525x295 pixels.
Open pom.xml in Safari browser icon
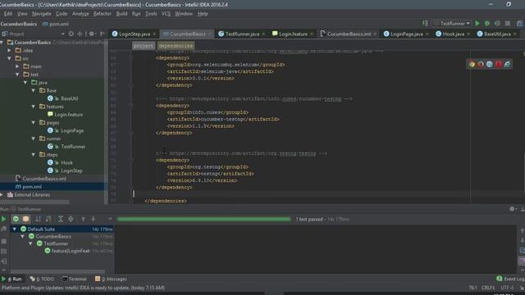(x=490, y=64)
